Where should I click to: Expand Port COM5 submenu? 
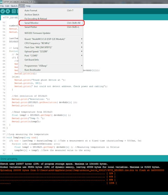point(51,56)
